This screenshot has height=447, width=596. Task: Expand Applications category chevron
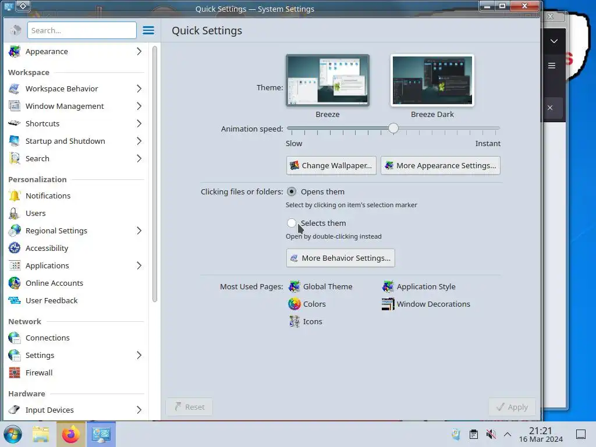[x=139, y=265]
